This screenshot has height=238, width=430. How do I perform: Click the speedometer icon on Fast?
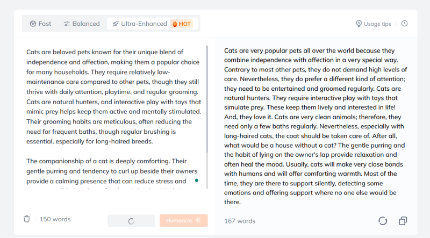pos(33,24)
